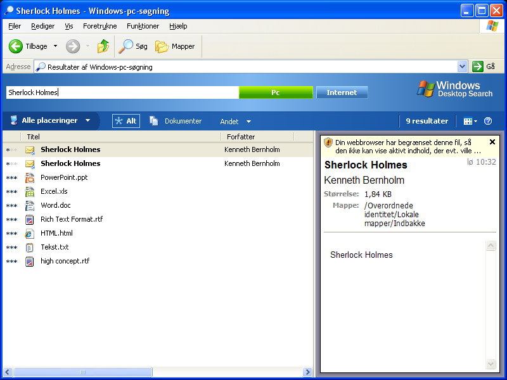Open the Mapper folders toolbar button
The width and height of the screenshot is (507, 380).
click(175, 46)
